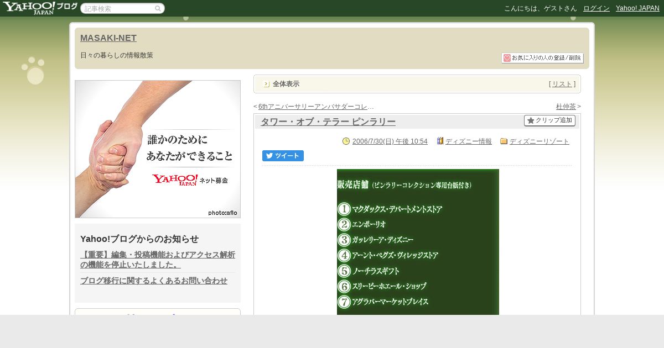Open the 【重要】編集・投稿機能 notice link

pyautogui.click(x=158, y=260)
